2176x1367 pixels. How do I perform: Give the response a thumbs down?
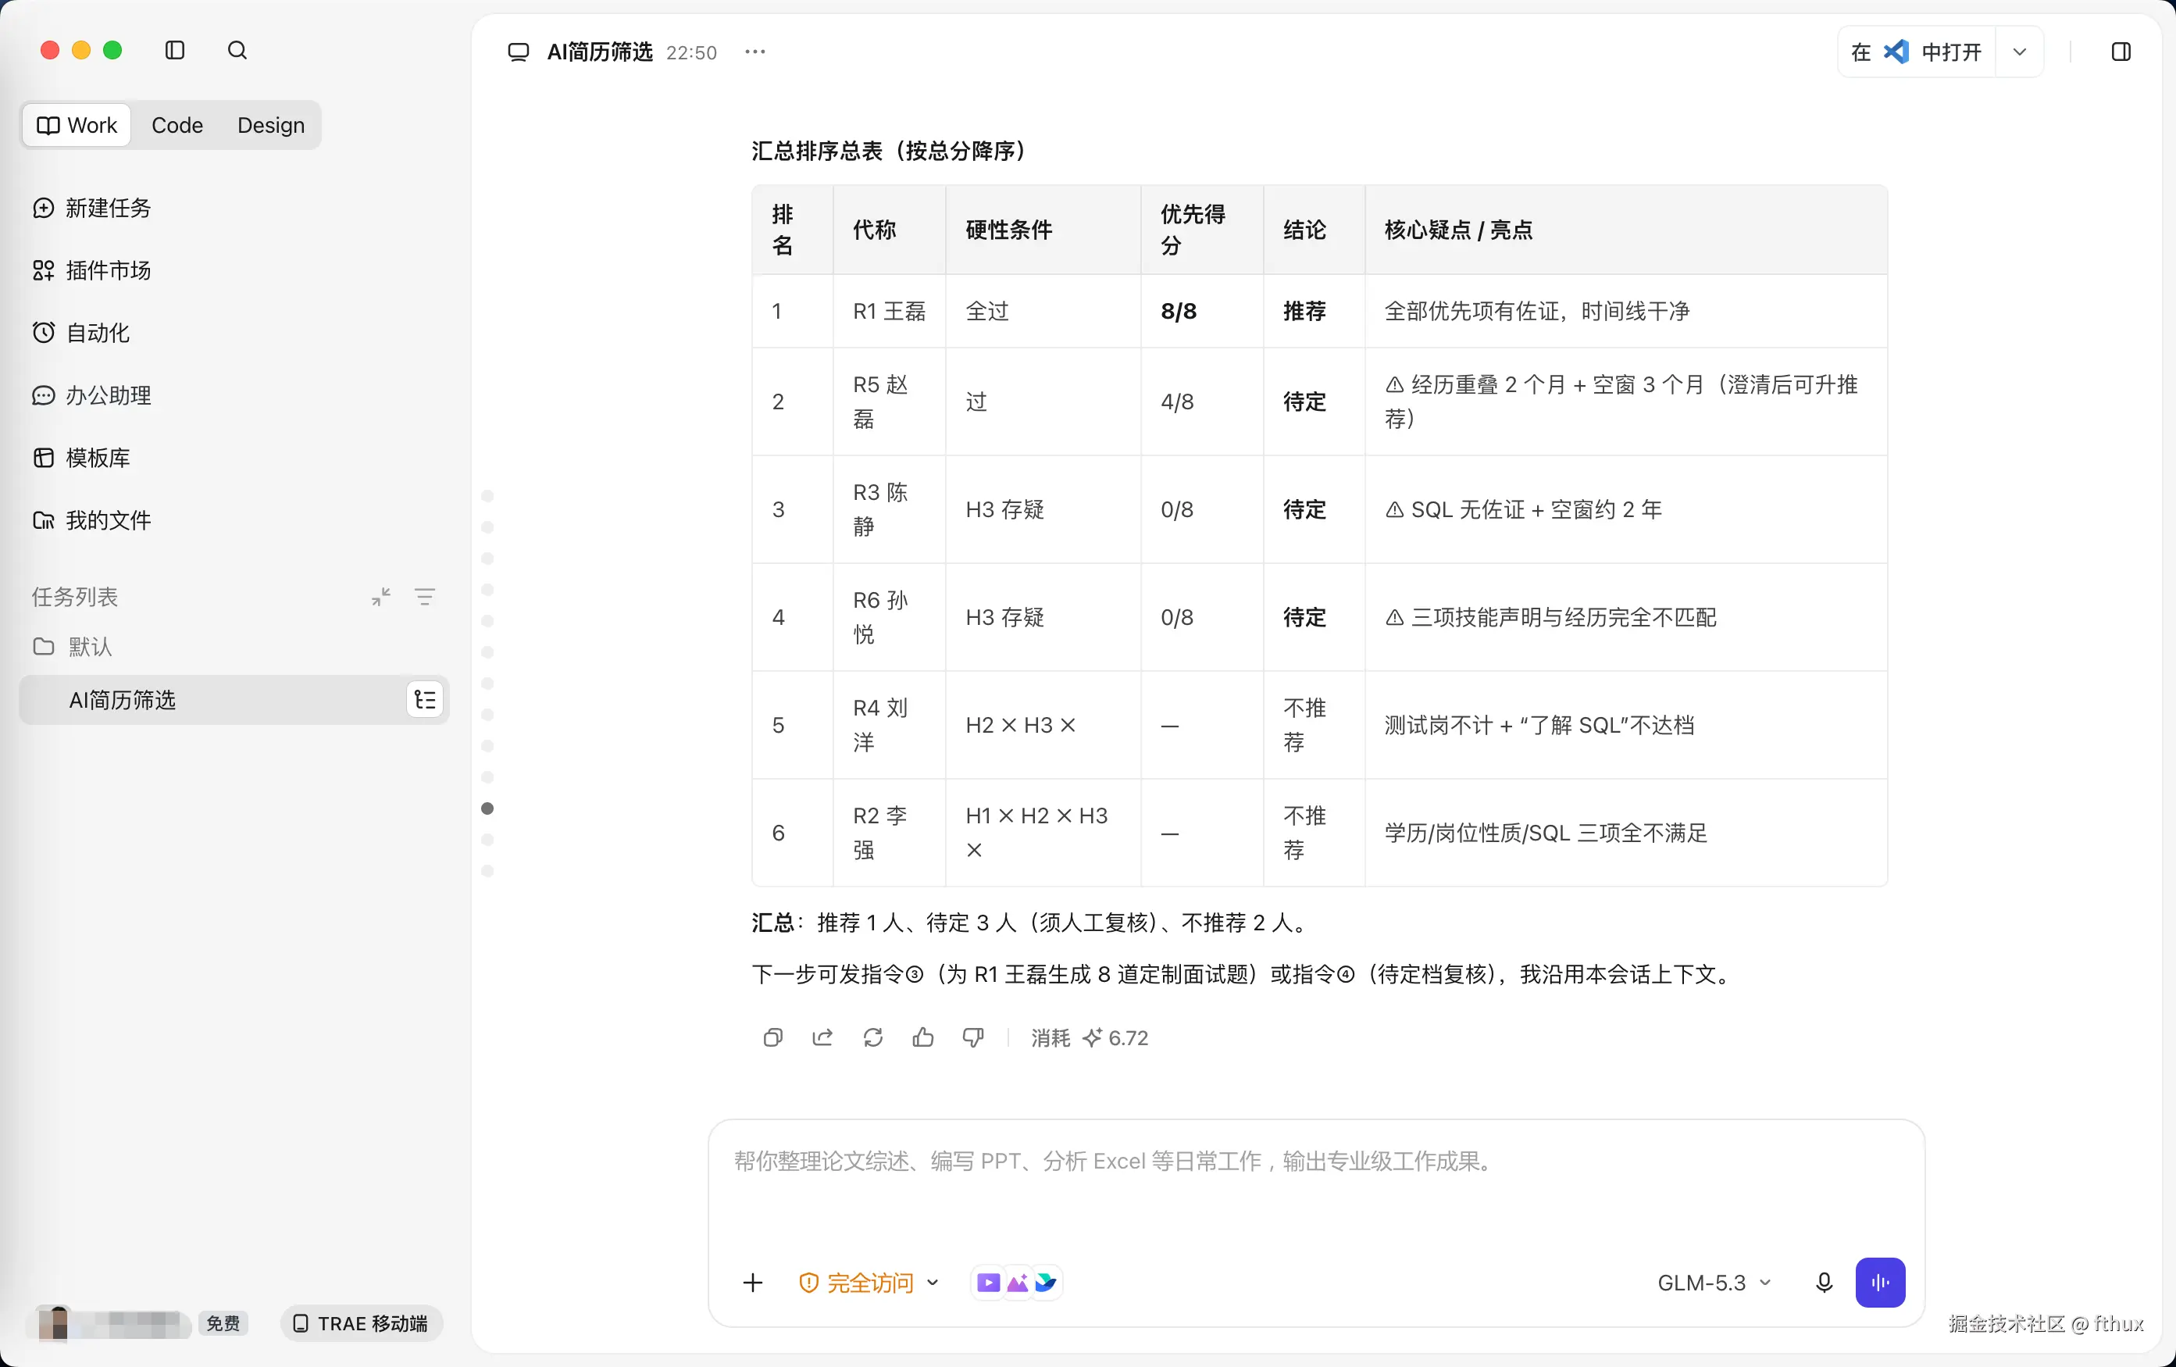coord(973,1037)
